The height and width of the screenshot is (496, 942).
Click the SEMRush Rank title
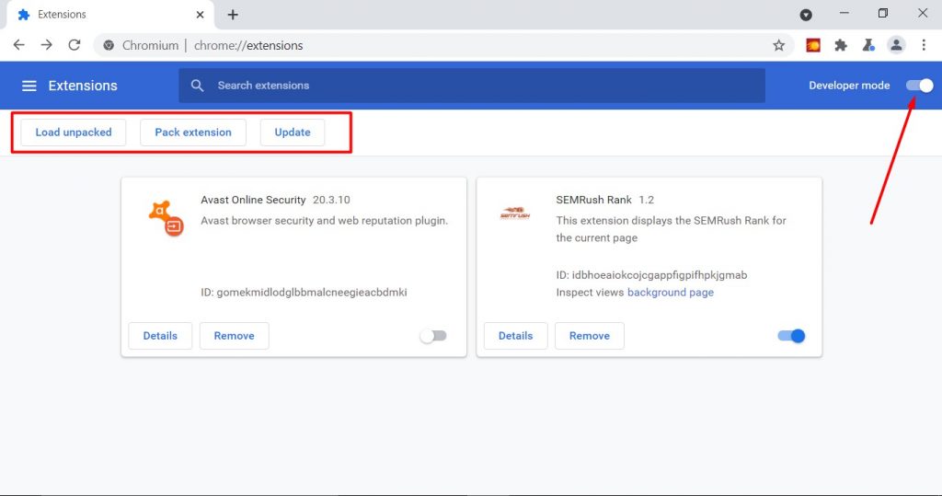click(x=593, y=200)
